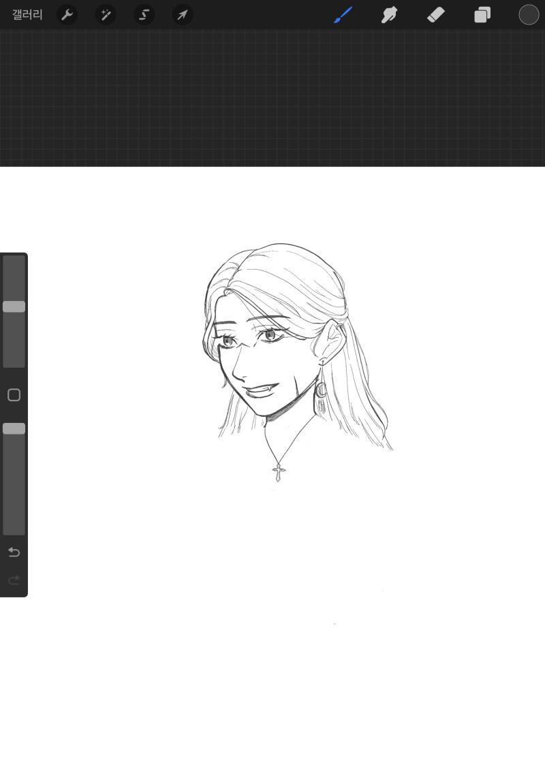
Task: Select the Smudge finger tool
Action: click(389, 15)
